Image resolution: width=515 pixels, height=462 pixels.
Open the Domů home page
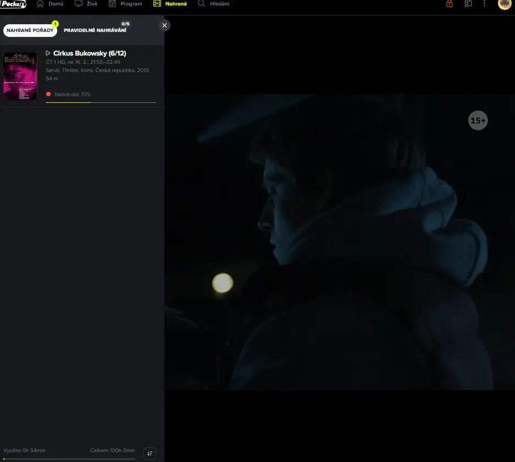pos(50,4)
